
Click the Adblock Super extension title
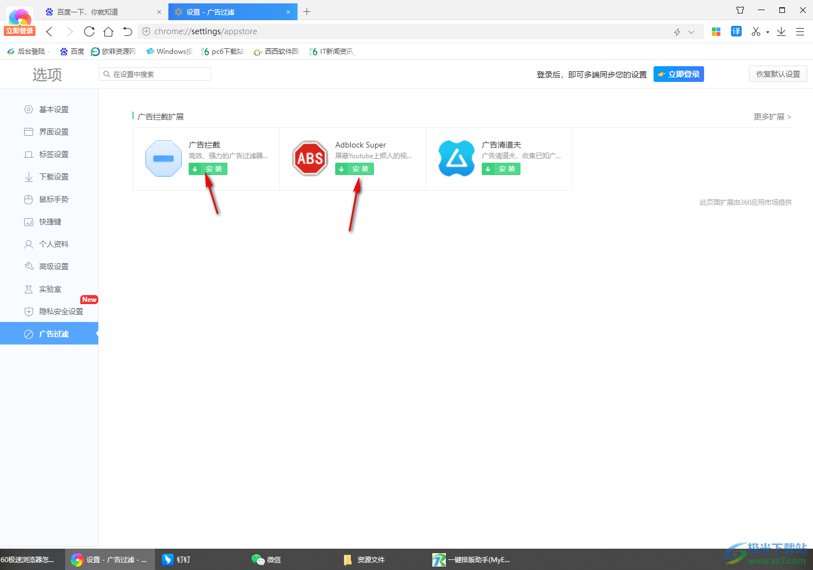pos(360,145)
